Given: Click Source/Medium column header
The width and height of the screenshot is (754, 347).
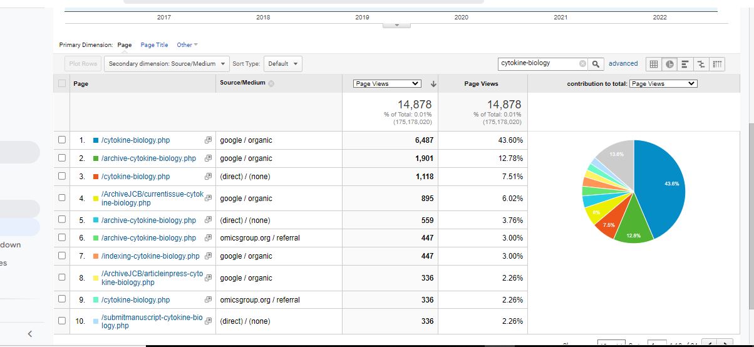Looking at the screenshot, I should [x=243, y=83].
